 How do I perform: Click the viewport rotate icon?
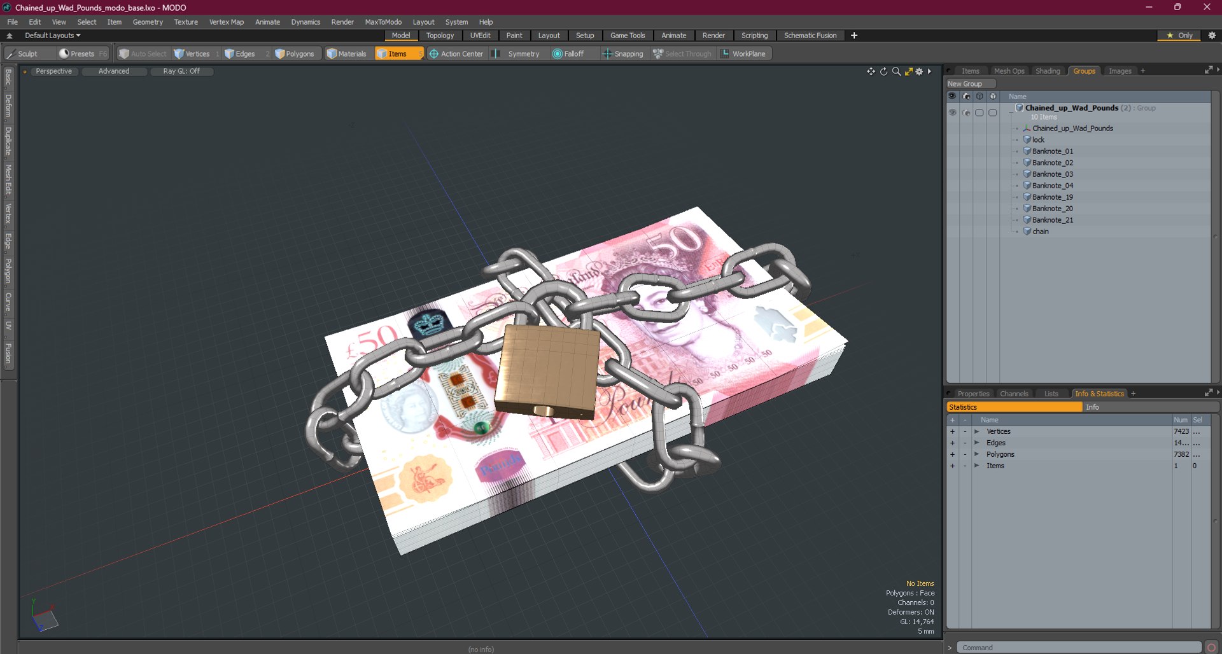click(883, 71)
